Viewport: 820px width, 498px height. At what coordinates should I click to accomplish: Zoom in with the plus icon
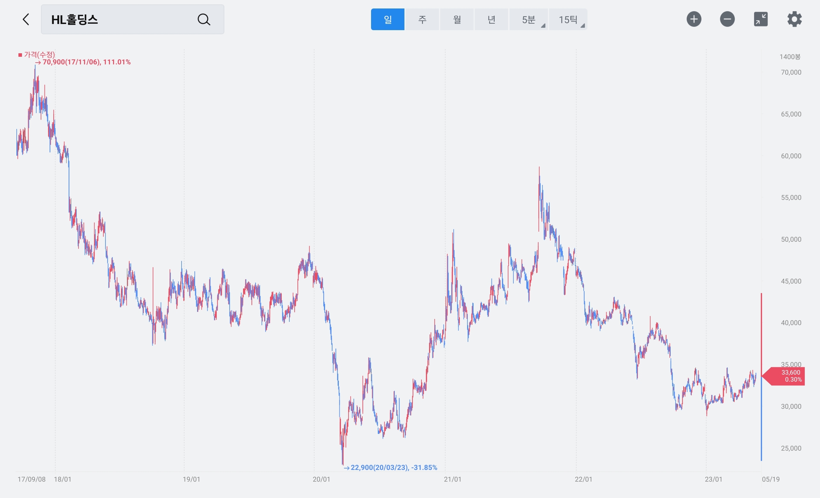click(694, 19)
